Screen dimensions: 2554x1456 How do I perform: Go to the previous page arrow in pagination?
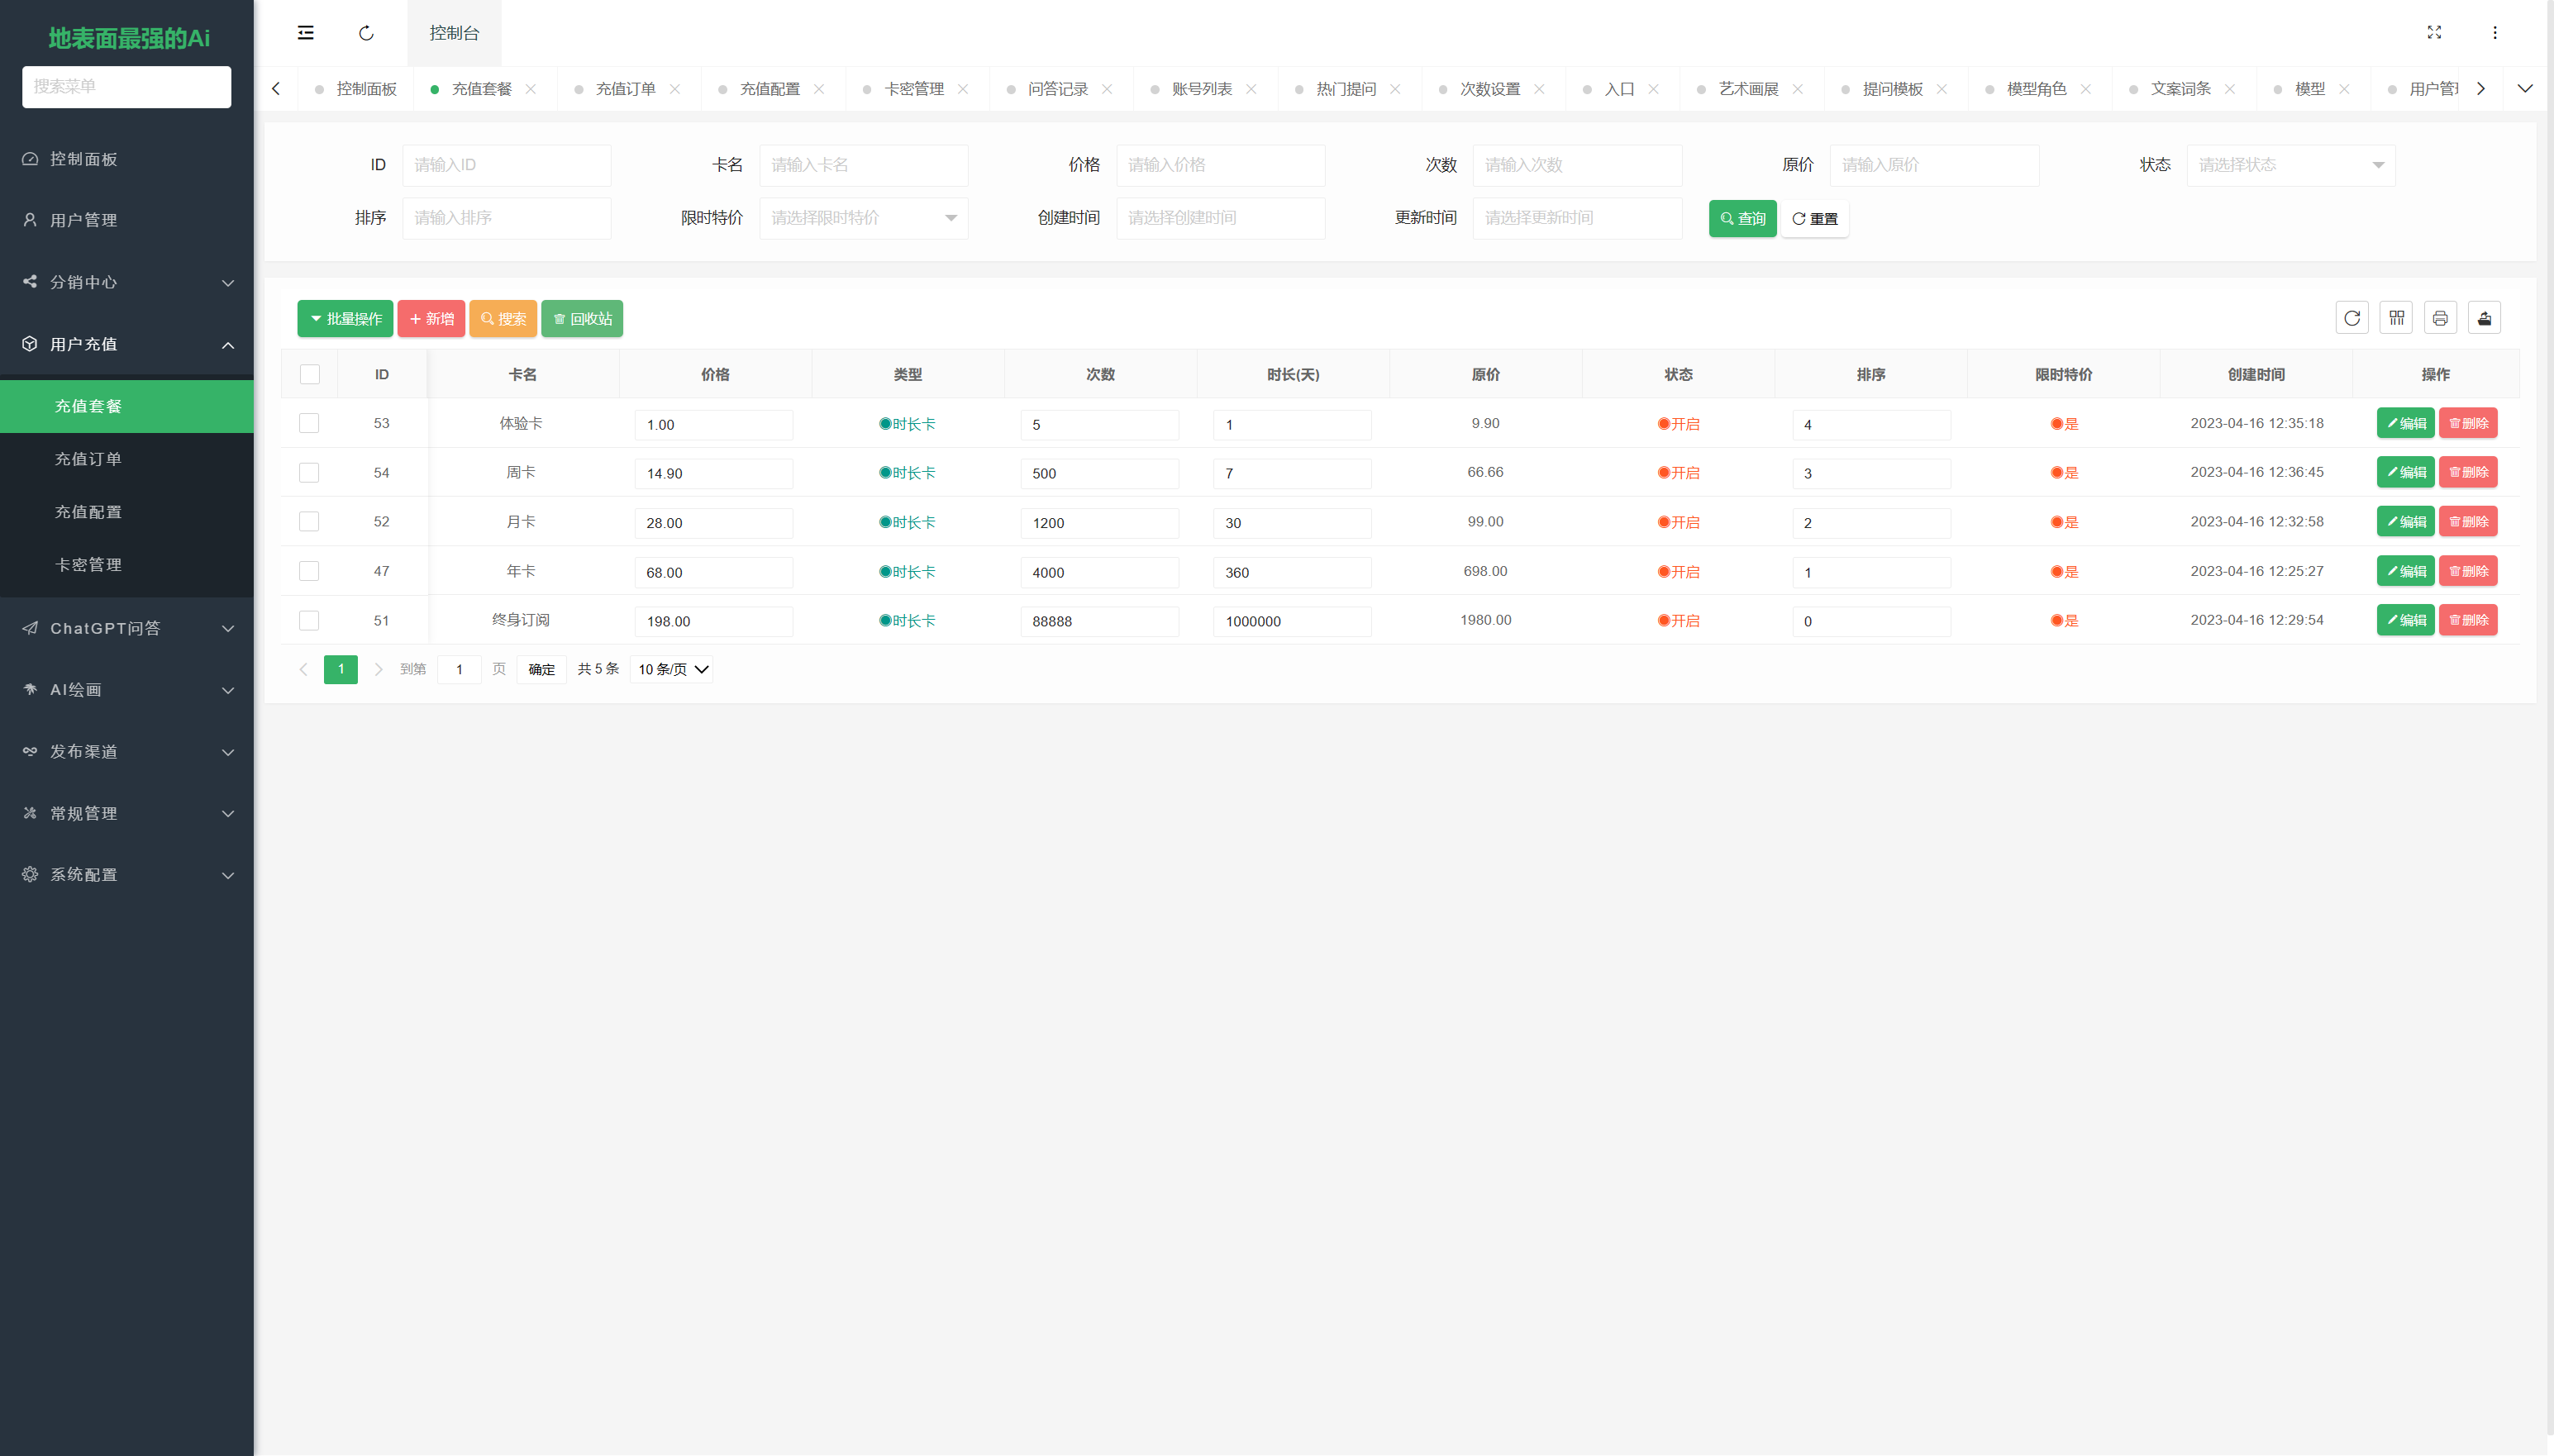(303, 669)
